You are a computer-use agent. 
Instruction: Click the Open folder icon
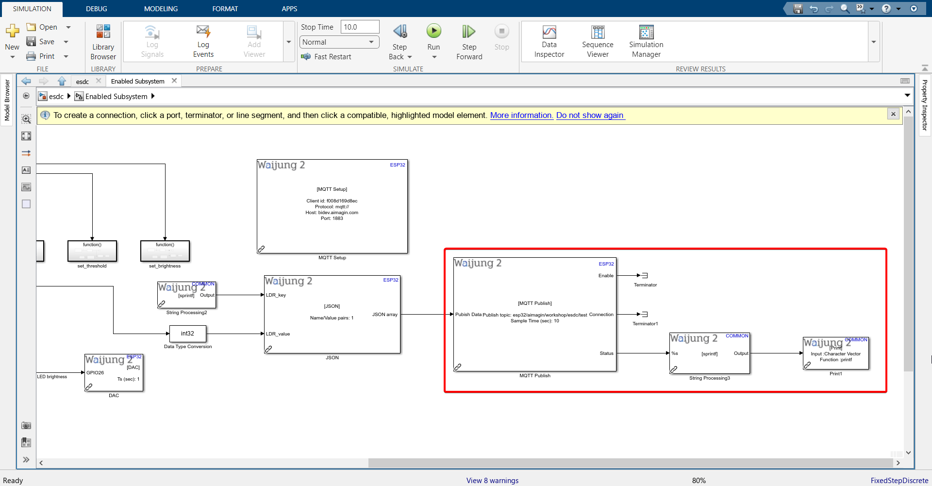coord(31,27)
